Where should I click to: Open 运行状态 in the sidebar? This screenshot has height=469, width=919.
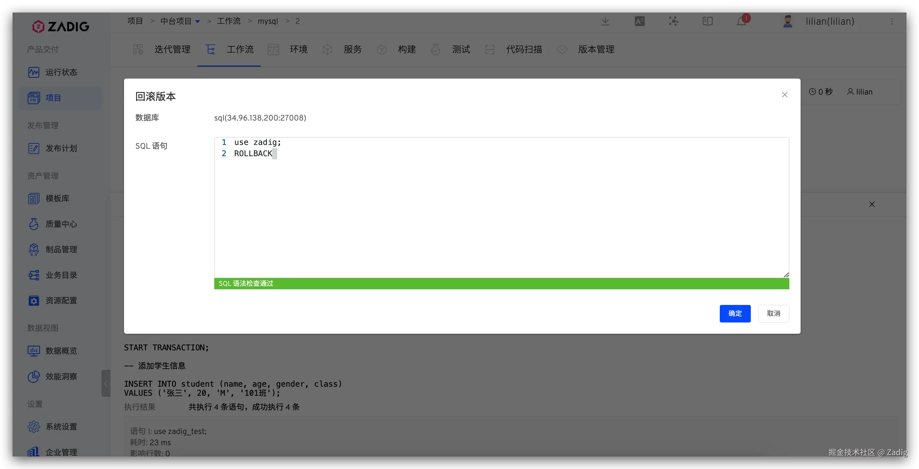click(61, 72)
